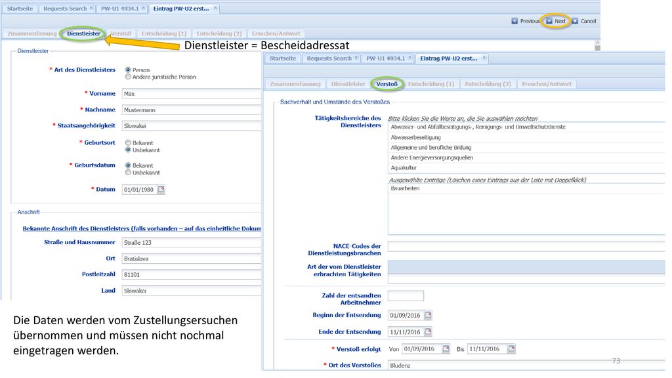Select Andere juristische Person option
672x378 pixels.
(128, 77)
